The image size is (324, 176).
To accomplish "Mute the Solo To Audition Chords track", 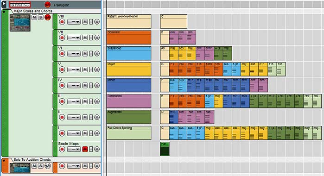I will 34,166.
